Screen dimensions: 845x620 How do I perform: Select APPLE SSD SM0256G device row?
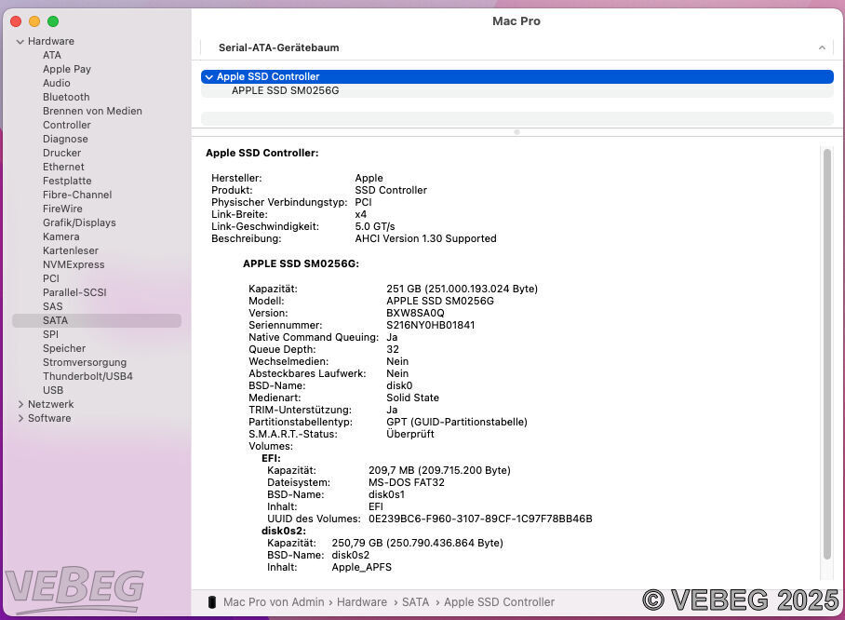[x=517, y=90]
